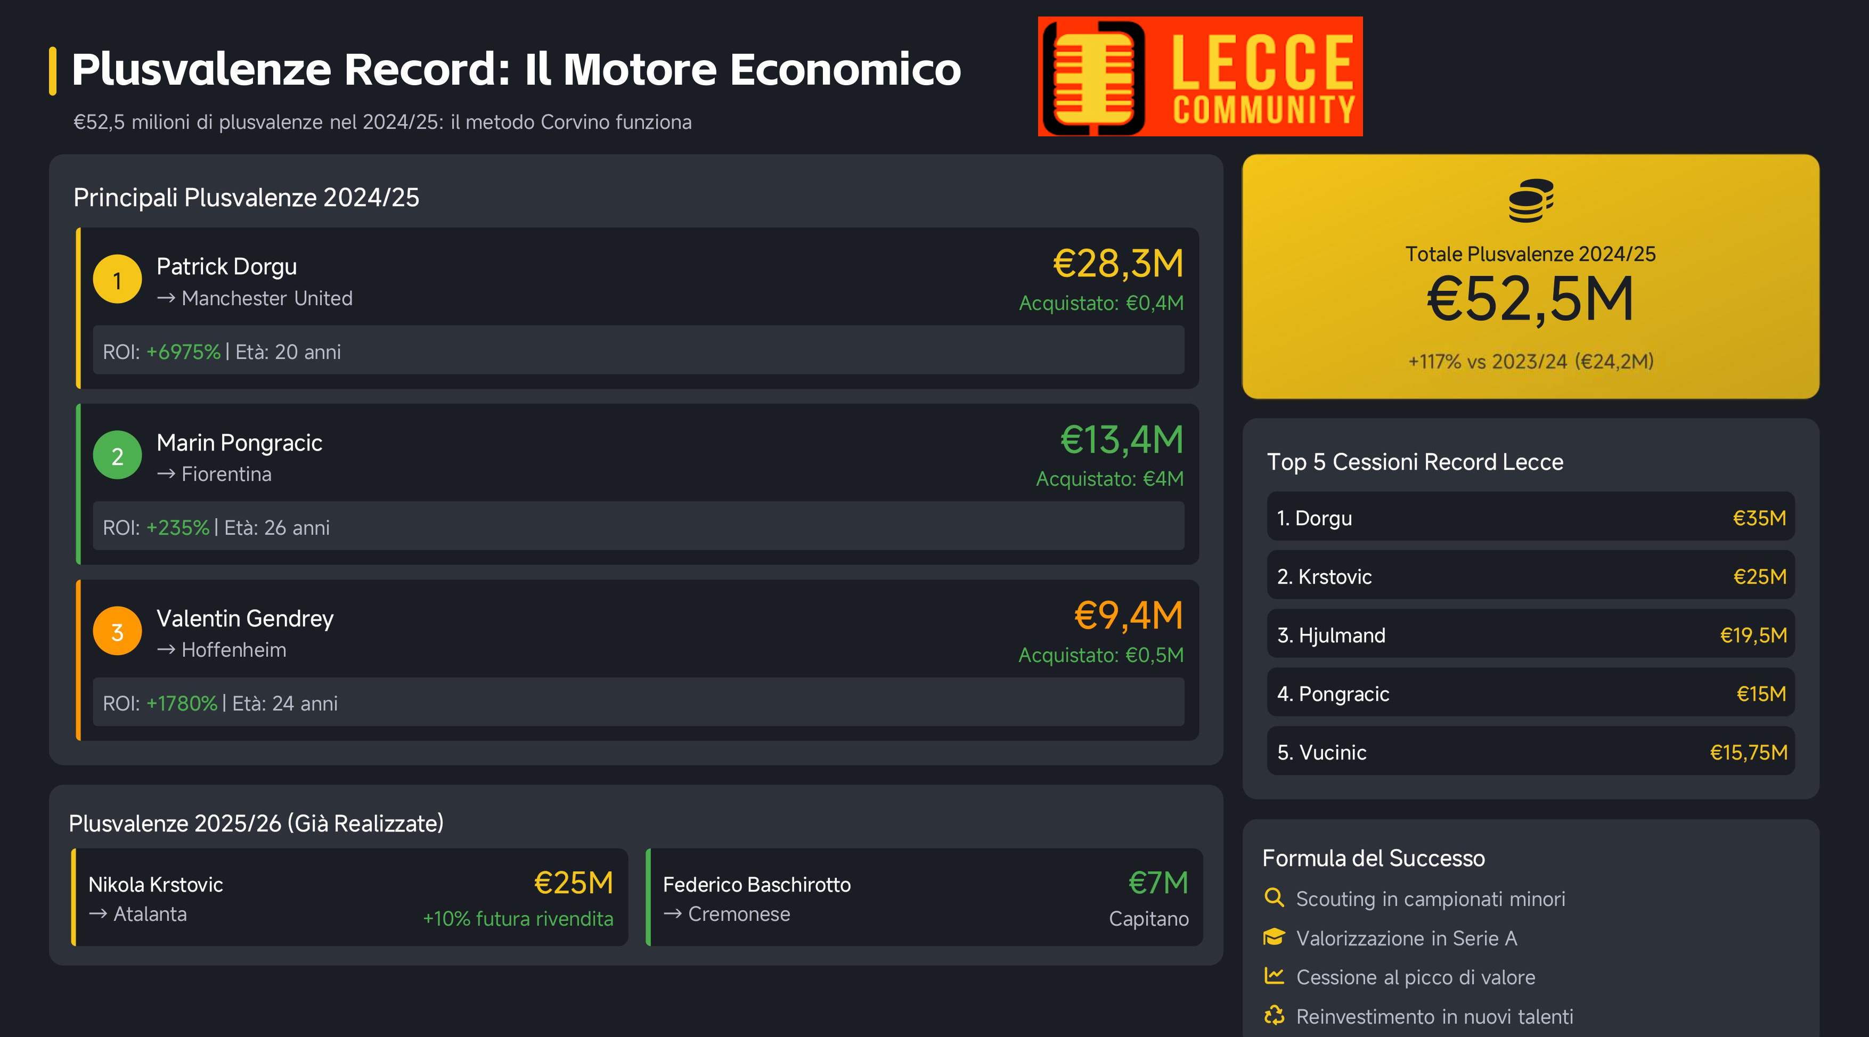Select the Hjulmand €19,5M record row
Viewport: 1869px width, 1037px height.
(1531, 634)
